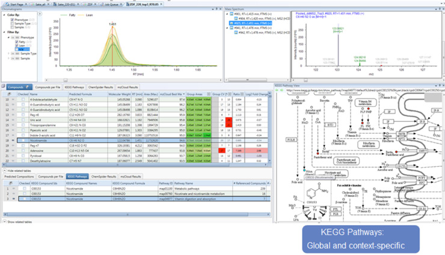This screenshot has width=445, height=255.
Task: Click the Group CV column expand icon
Action: point(230,94)
